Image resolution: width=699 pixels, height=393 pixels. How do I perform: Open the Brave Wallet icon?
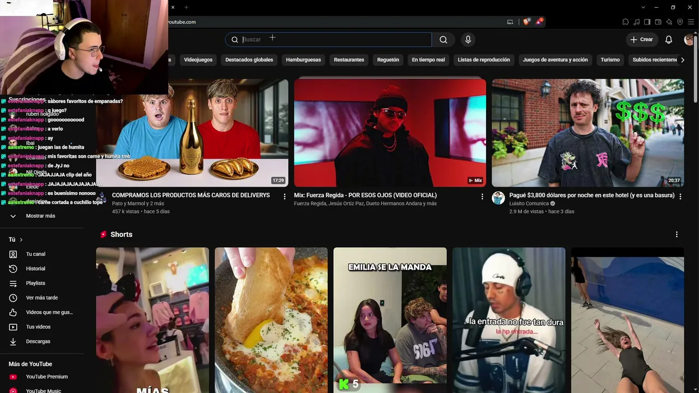tap(658, 22)
